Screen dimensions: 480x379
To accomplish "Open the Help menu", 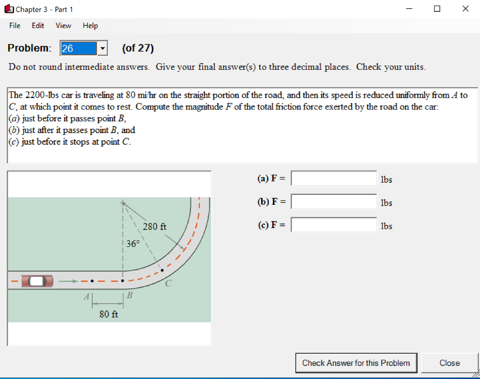I will 90,26.
